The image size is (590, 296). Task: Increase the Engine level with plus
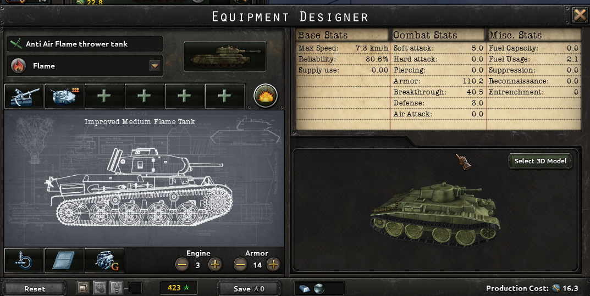coord(215,265)
